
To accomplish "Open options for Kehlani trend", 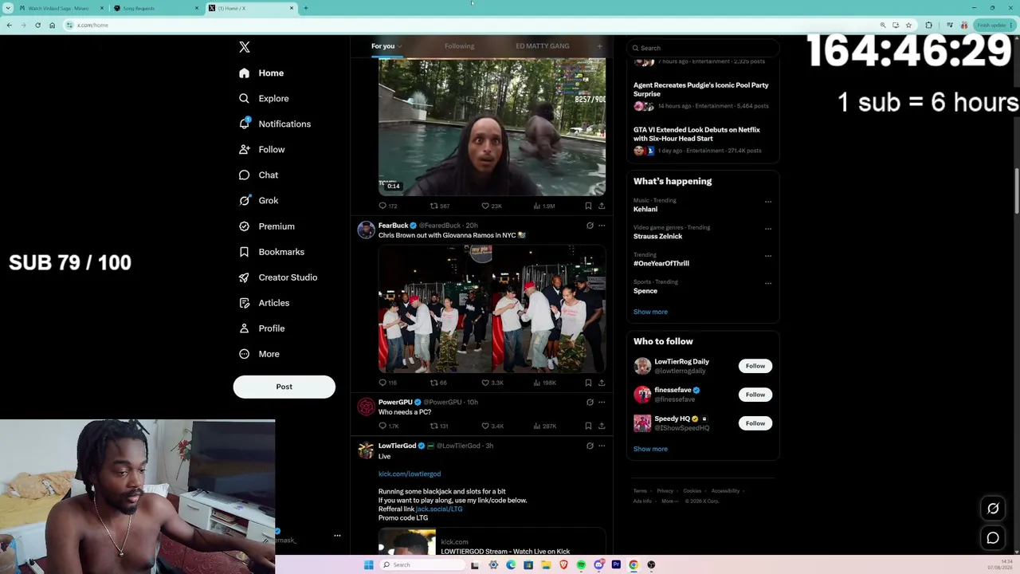I will [x=768, y=202].
